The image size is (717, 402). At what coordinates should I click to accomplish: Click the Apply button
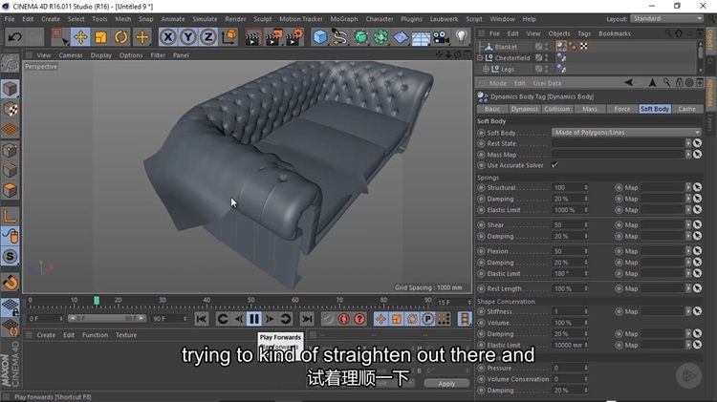coord(446,383)
